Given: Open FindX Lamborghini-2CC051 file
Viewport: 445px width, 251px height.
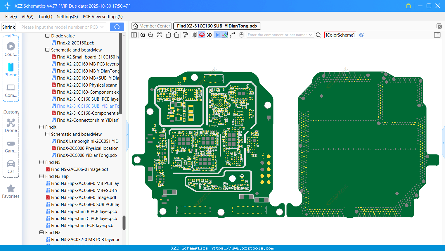Looking at the screenshot, I should [x=85, y=141].
